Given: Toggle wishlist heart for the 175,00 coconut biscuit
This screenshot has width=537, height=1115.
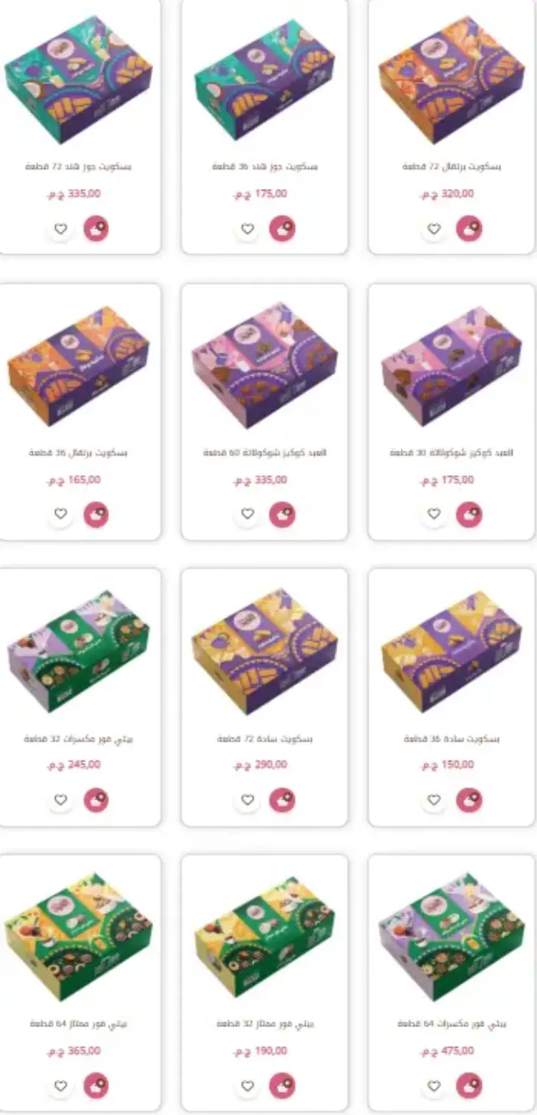Looking at the screenshot, I should click(247, 229).
